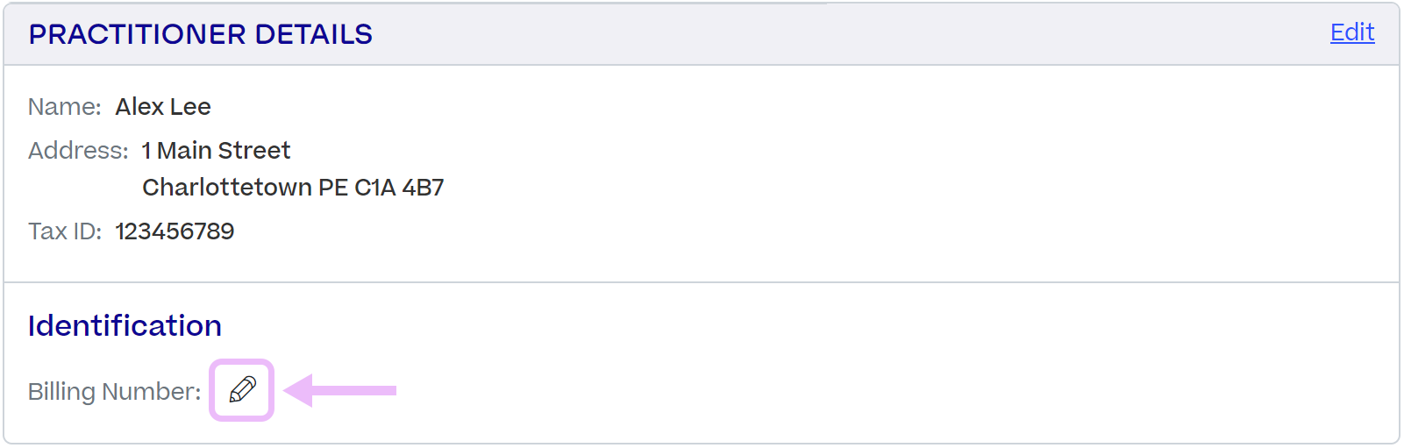The image size is (1404, 448).
Task: Click the Name field label
Action: pos(65,107)
